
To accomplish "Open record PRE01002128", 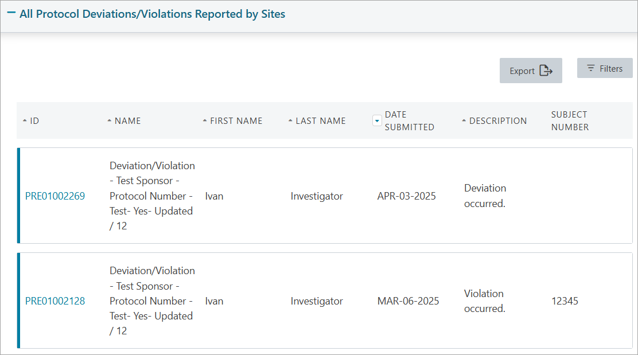I will coord(55,301).
